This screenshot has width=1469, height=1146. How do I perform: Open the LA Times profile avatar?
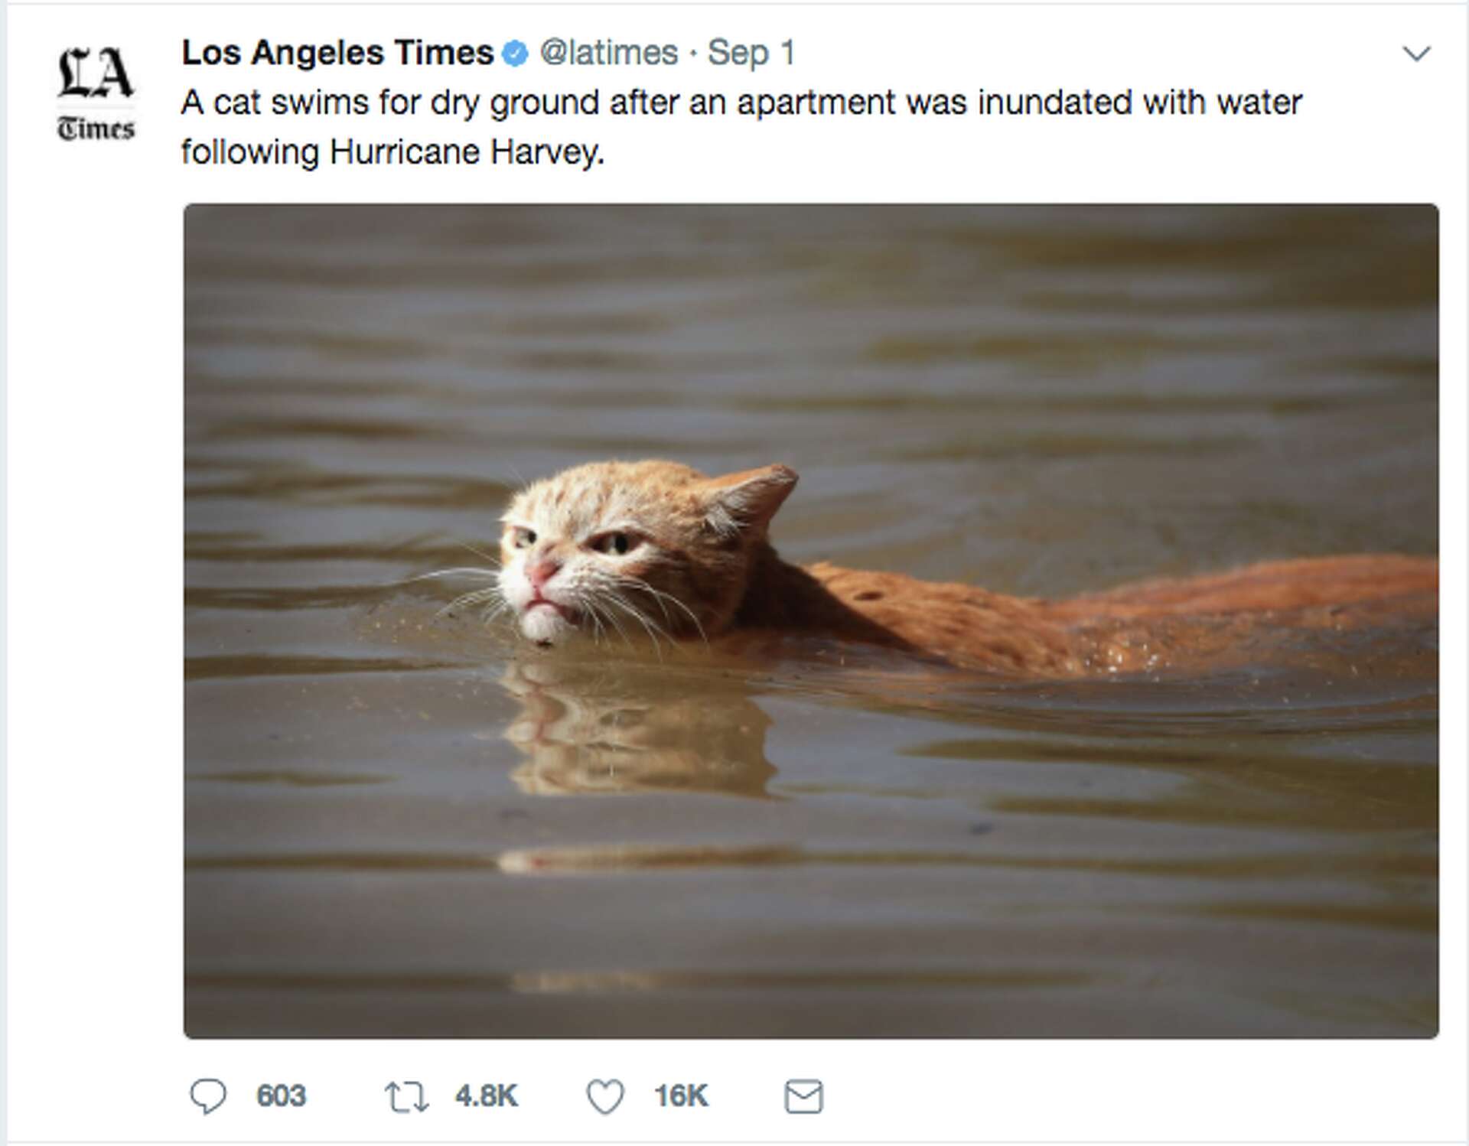coord(96,93)
